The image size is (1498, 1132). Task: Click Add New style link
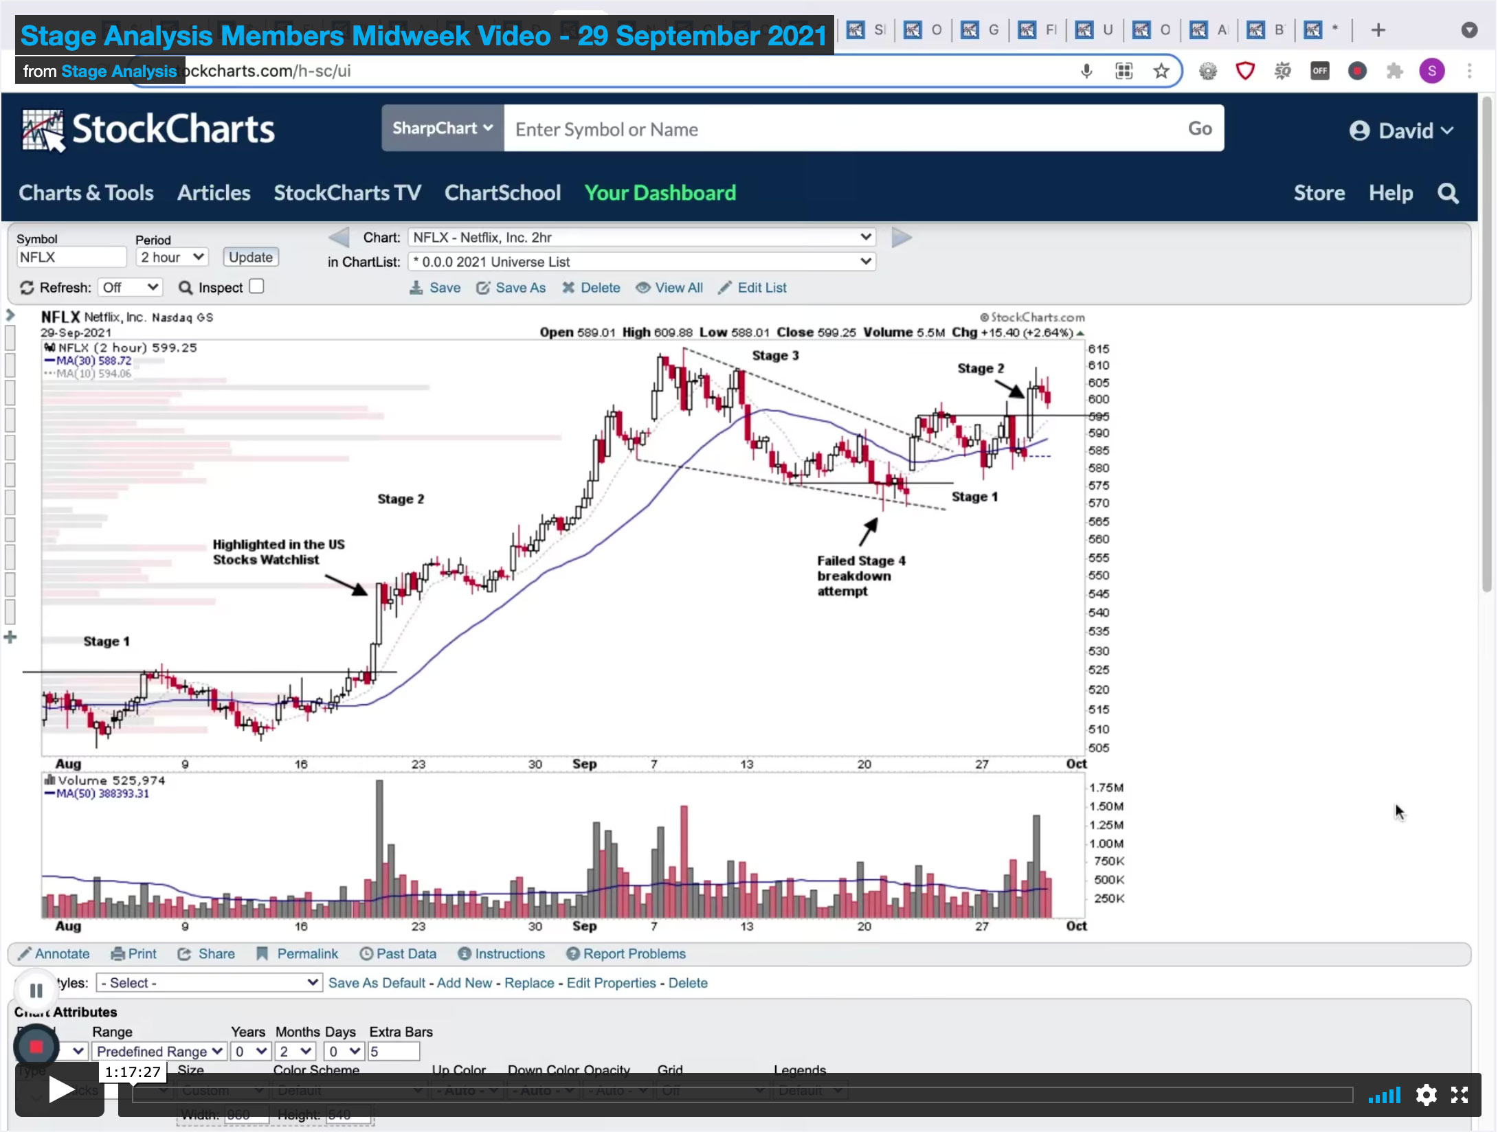tap(465, 983)
